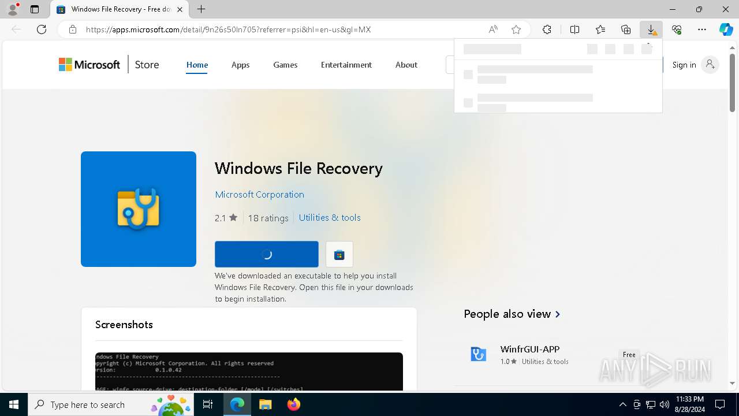Click the taskbar search box
The image size is (739, 416).
point(112,404)
